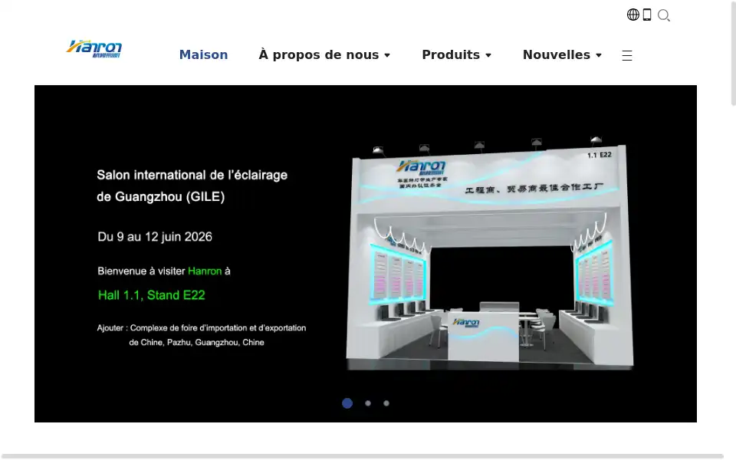Click the green 'Hanron' word in banner

pyautogui.click(x=205, y=271)
